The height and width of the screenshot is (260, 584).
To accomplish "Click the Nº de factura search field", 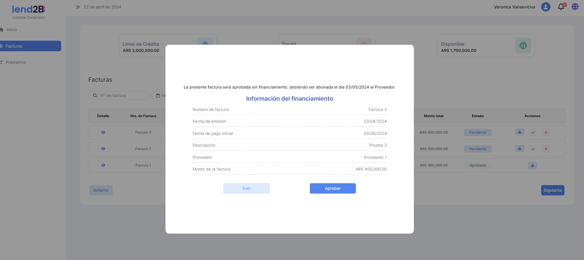I will (x=121, y=95).
